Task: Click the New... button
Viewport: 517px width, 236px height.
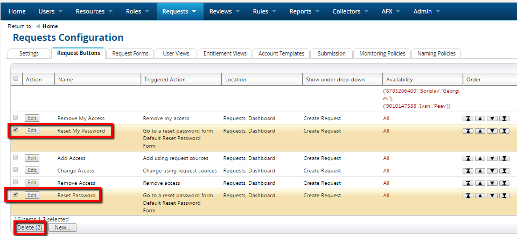Action: [x=62, y=228]
